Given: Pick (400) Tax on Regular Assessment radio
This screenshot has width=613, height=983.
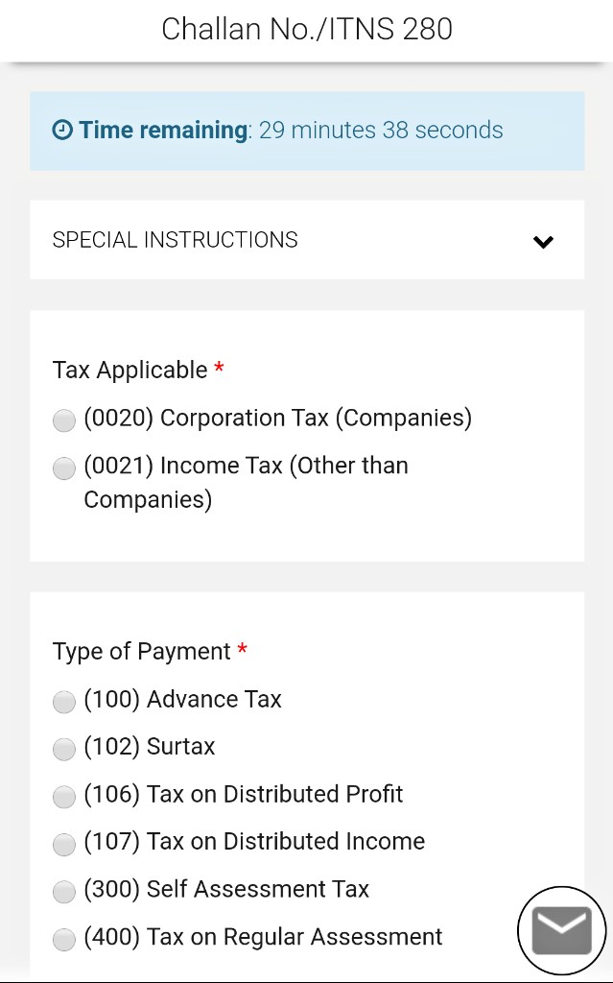Looking at the screenshot, I should pyautogui.click(x=64, y=940).
